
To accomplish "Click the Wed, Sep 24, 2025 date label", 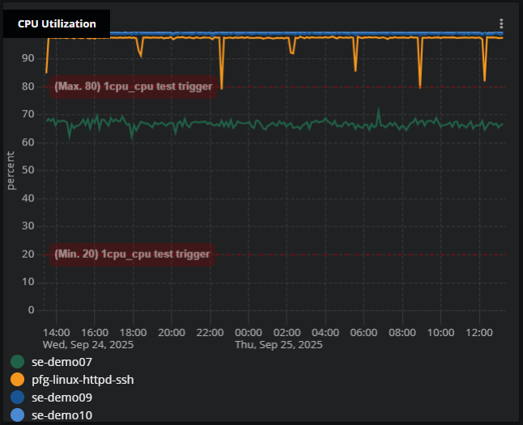I will (87, 344).
